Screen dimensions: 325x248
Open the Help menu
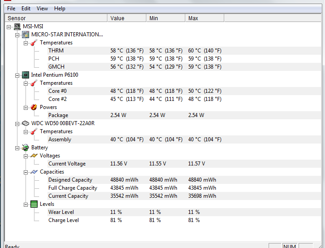pos(60,9)
